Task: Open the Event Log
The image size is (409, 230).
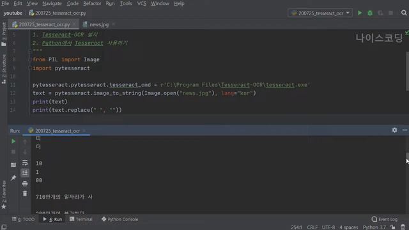Action: (x=385, y=219)
